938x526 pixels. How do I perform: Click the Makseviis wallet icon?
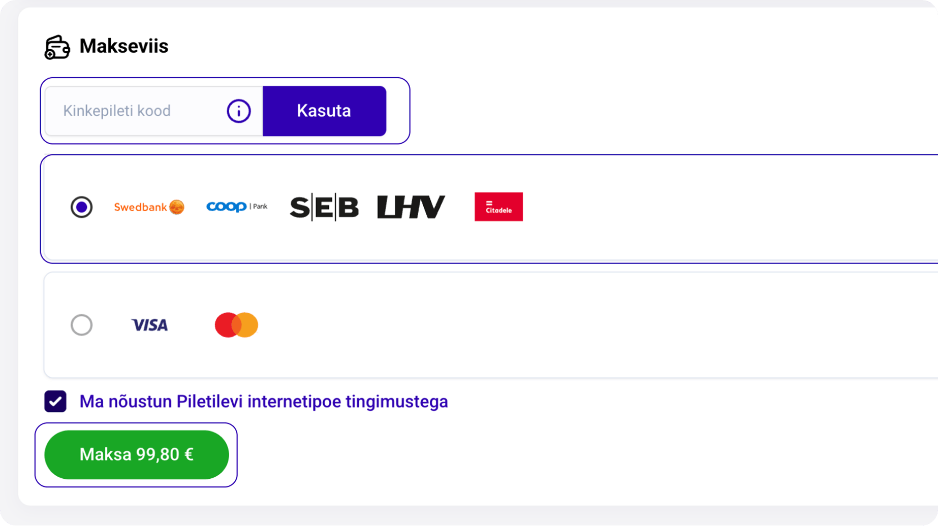pos(57,47)
